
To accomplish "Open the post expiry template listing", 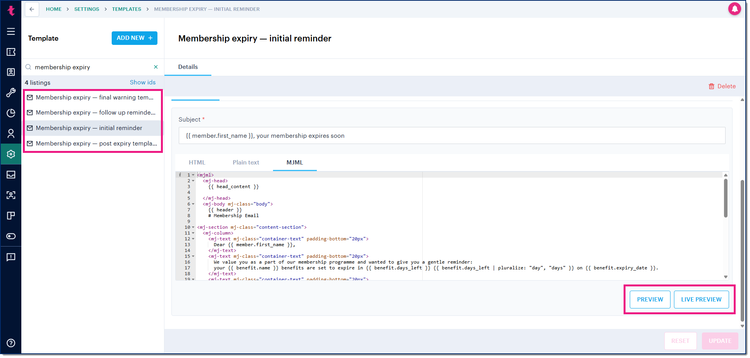I will (x=93, y=144).
